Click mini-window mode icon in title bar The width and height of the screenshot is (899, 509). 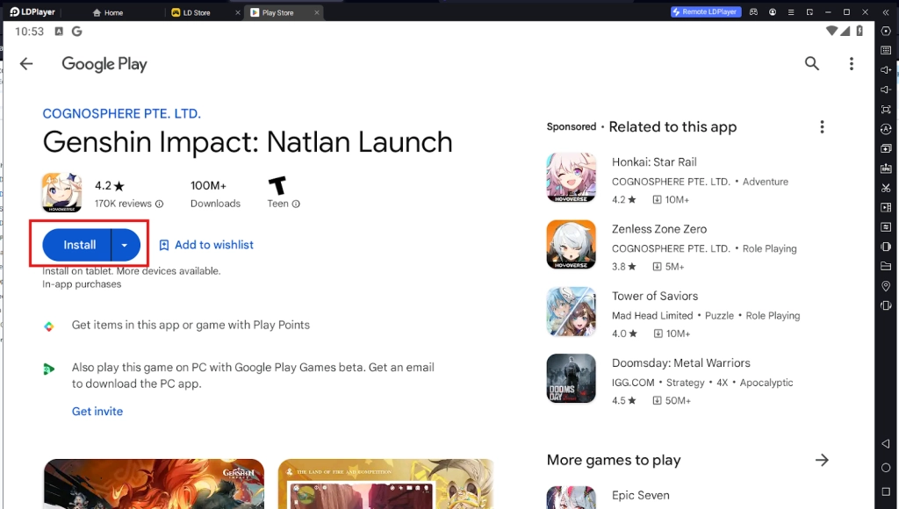[809, 12]
